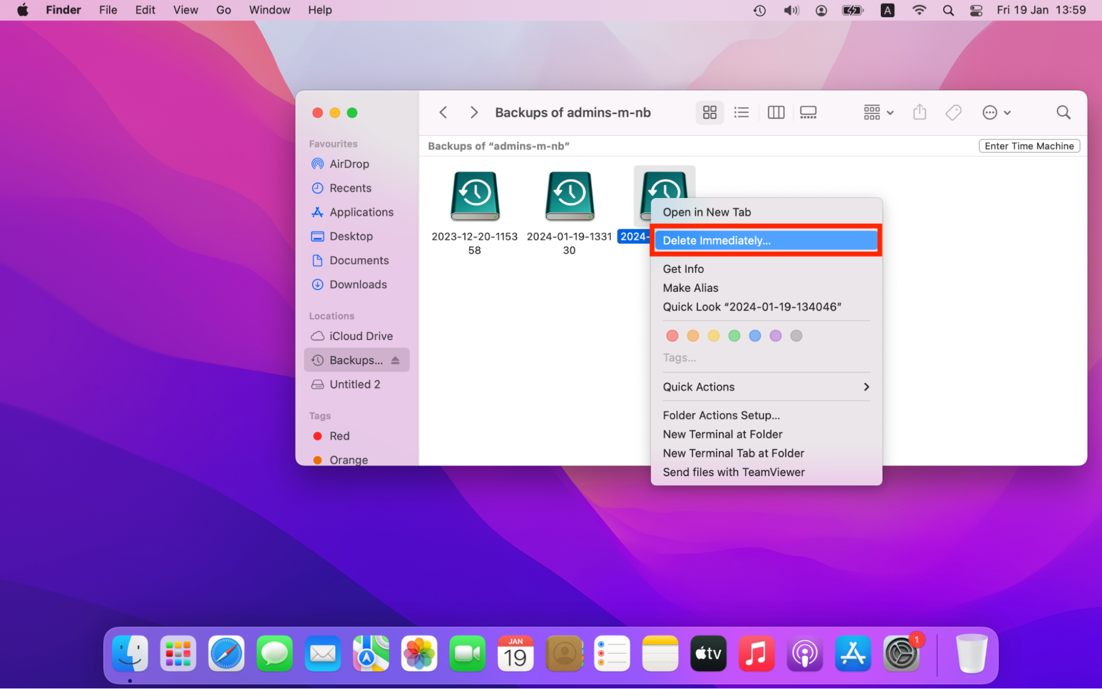Choose Send files with TeamViewer
Screen dimensions: 1102x689
766,472
